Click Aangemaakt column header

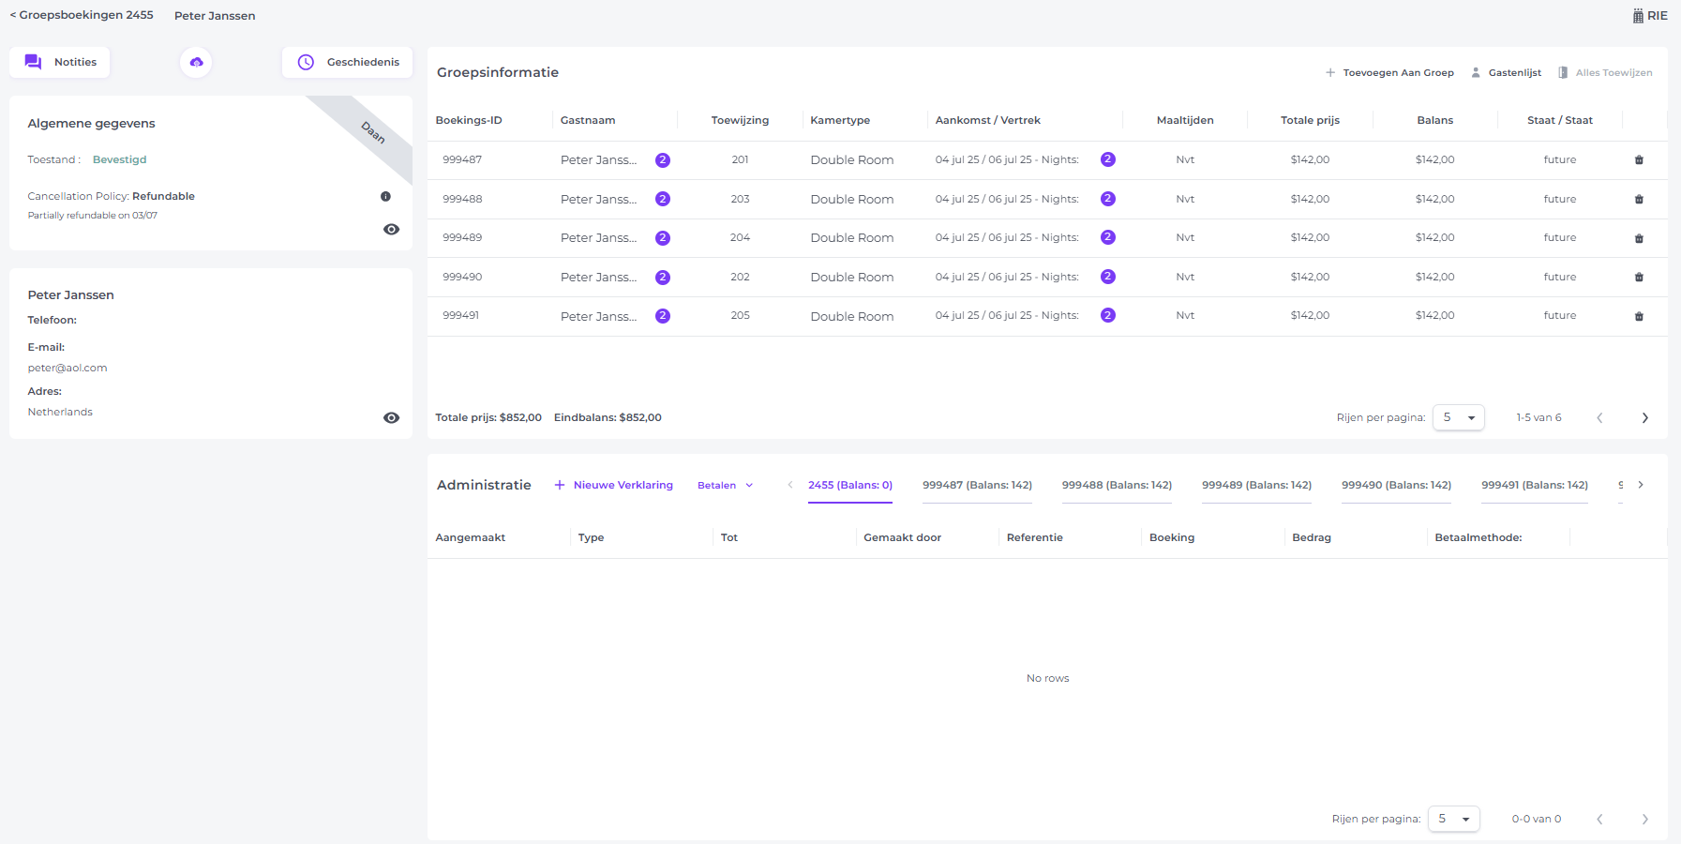click(471, 537)
